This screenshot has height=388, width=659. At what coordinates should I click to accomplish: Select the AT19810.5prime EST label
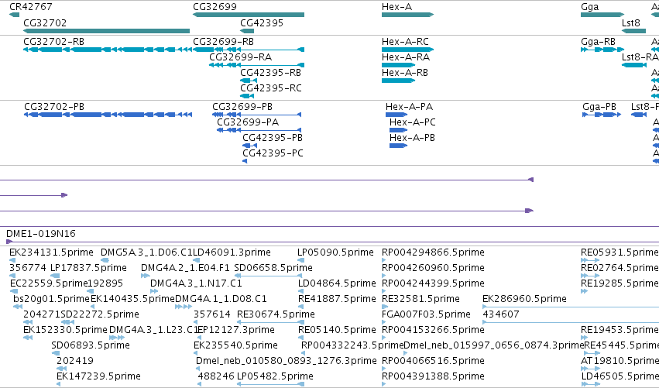620,361
